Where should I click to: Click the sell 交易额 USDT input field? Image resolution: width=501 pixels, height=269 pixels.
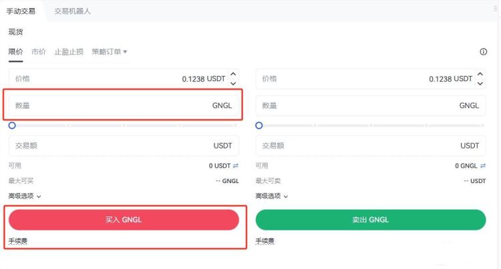tap(371, 145)
